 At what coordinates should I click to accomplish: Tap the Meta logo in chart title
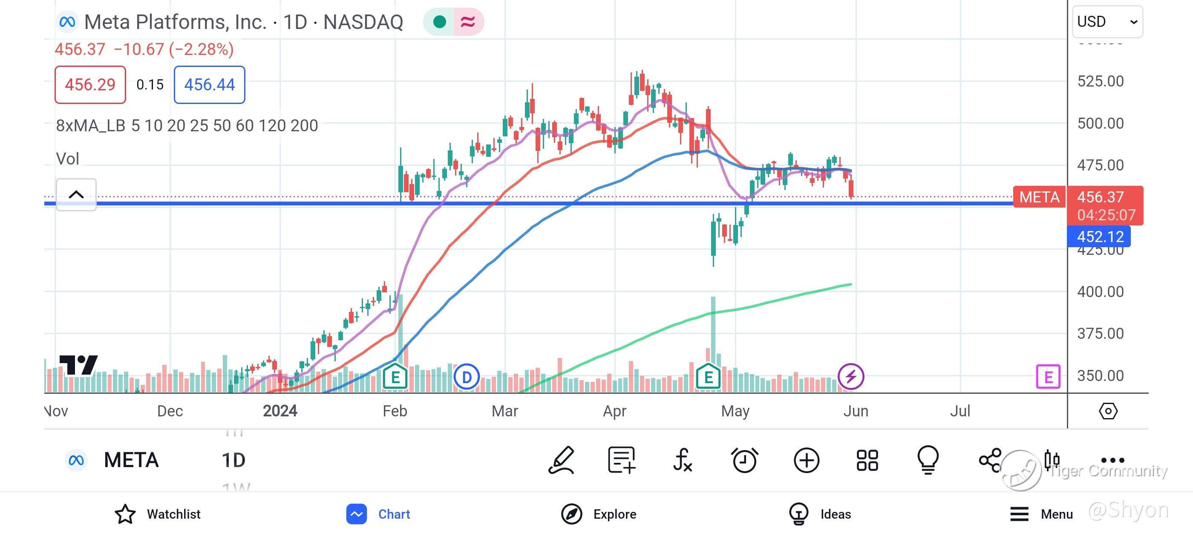pyautogui.click(x=67, y=22)
